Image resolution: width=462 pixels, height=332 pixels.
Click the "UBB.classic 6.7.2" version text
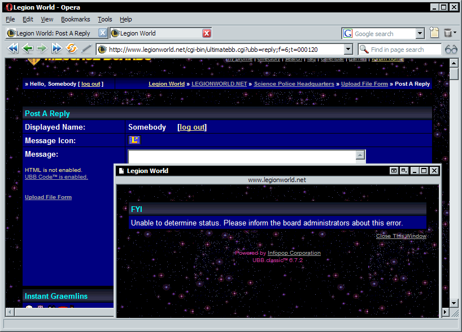[277, 260]
